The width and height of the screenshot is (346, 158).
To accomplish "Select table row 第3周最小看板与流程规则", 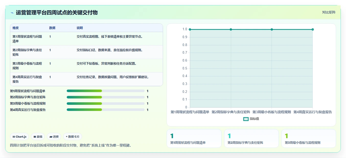I will [x=86, y=66].
